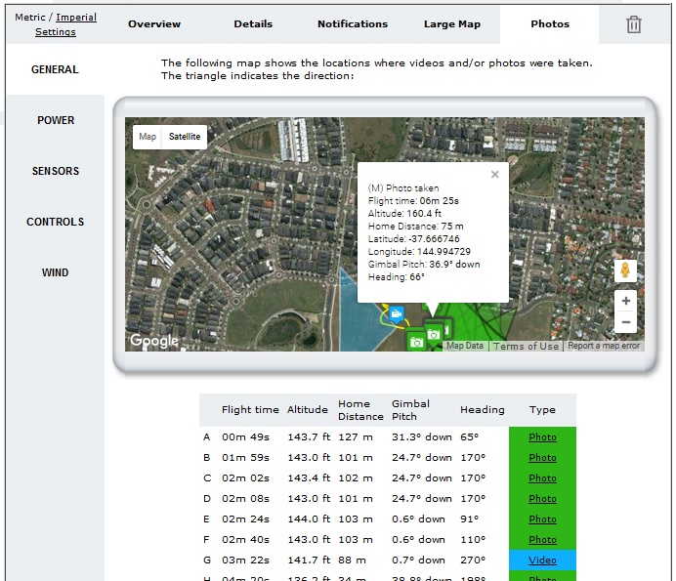The width and height of the screenshot is (676, 581).
Task: Click Terms of Use on the map
Action: tap(526, 346)
